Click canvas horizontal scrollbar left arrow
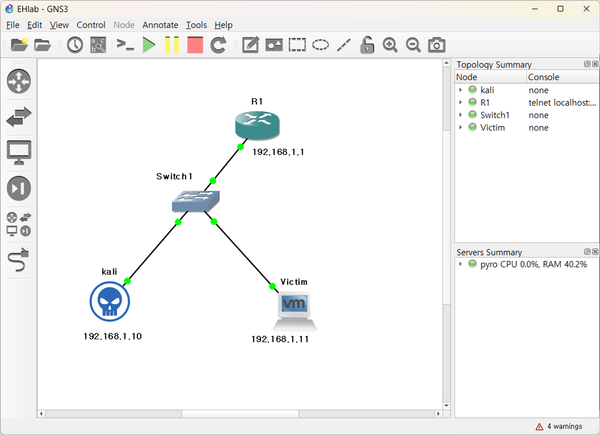 point(41,414)
